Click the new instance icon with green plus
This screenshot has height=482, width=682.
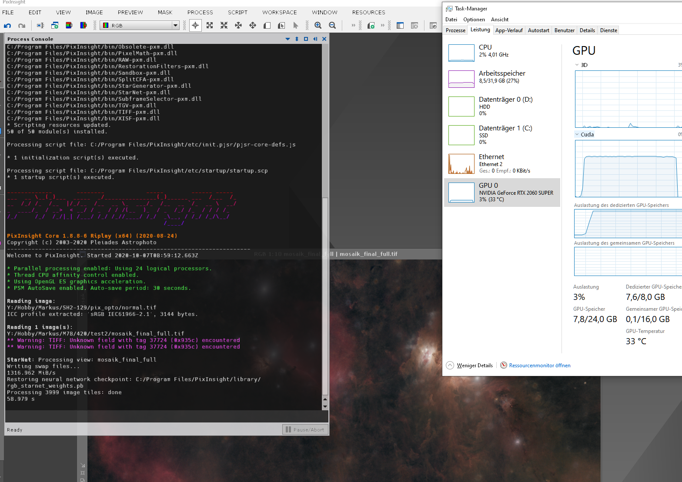click(371, 26)
